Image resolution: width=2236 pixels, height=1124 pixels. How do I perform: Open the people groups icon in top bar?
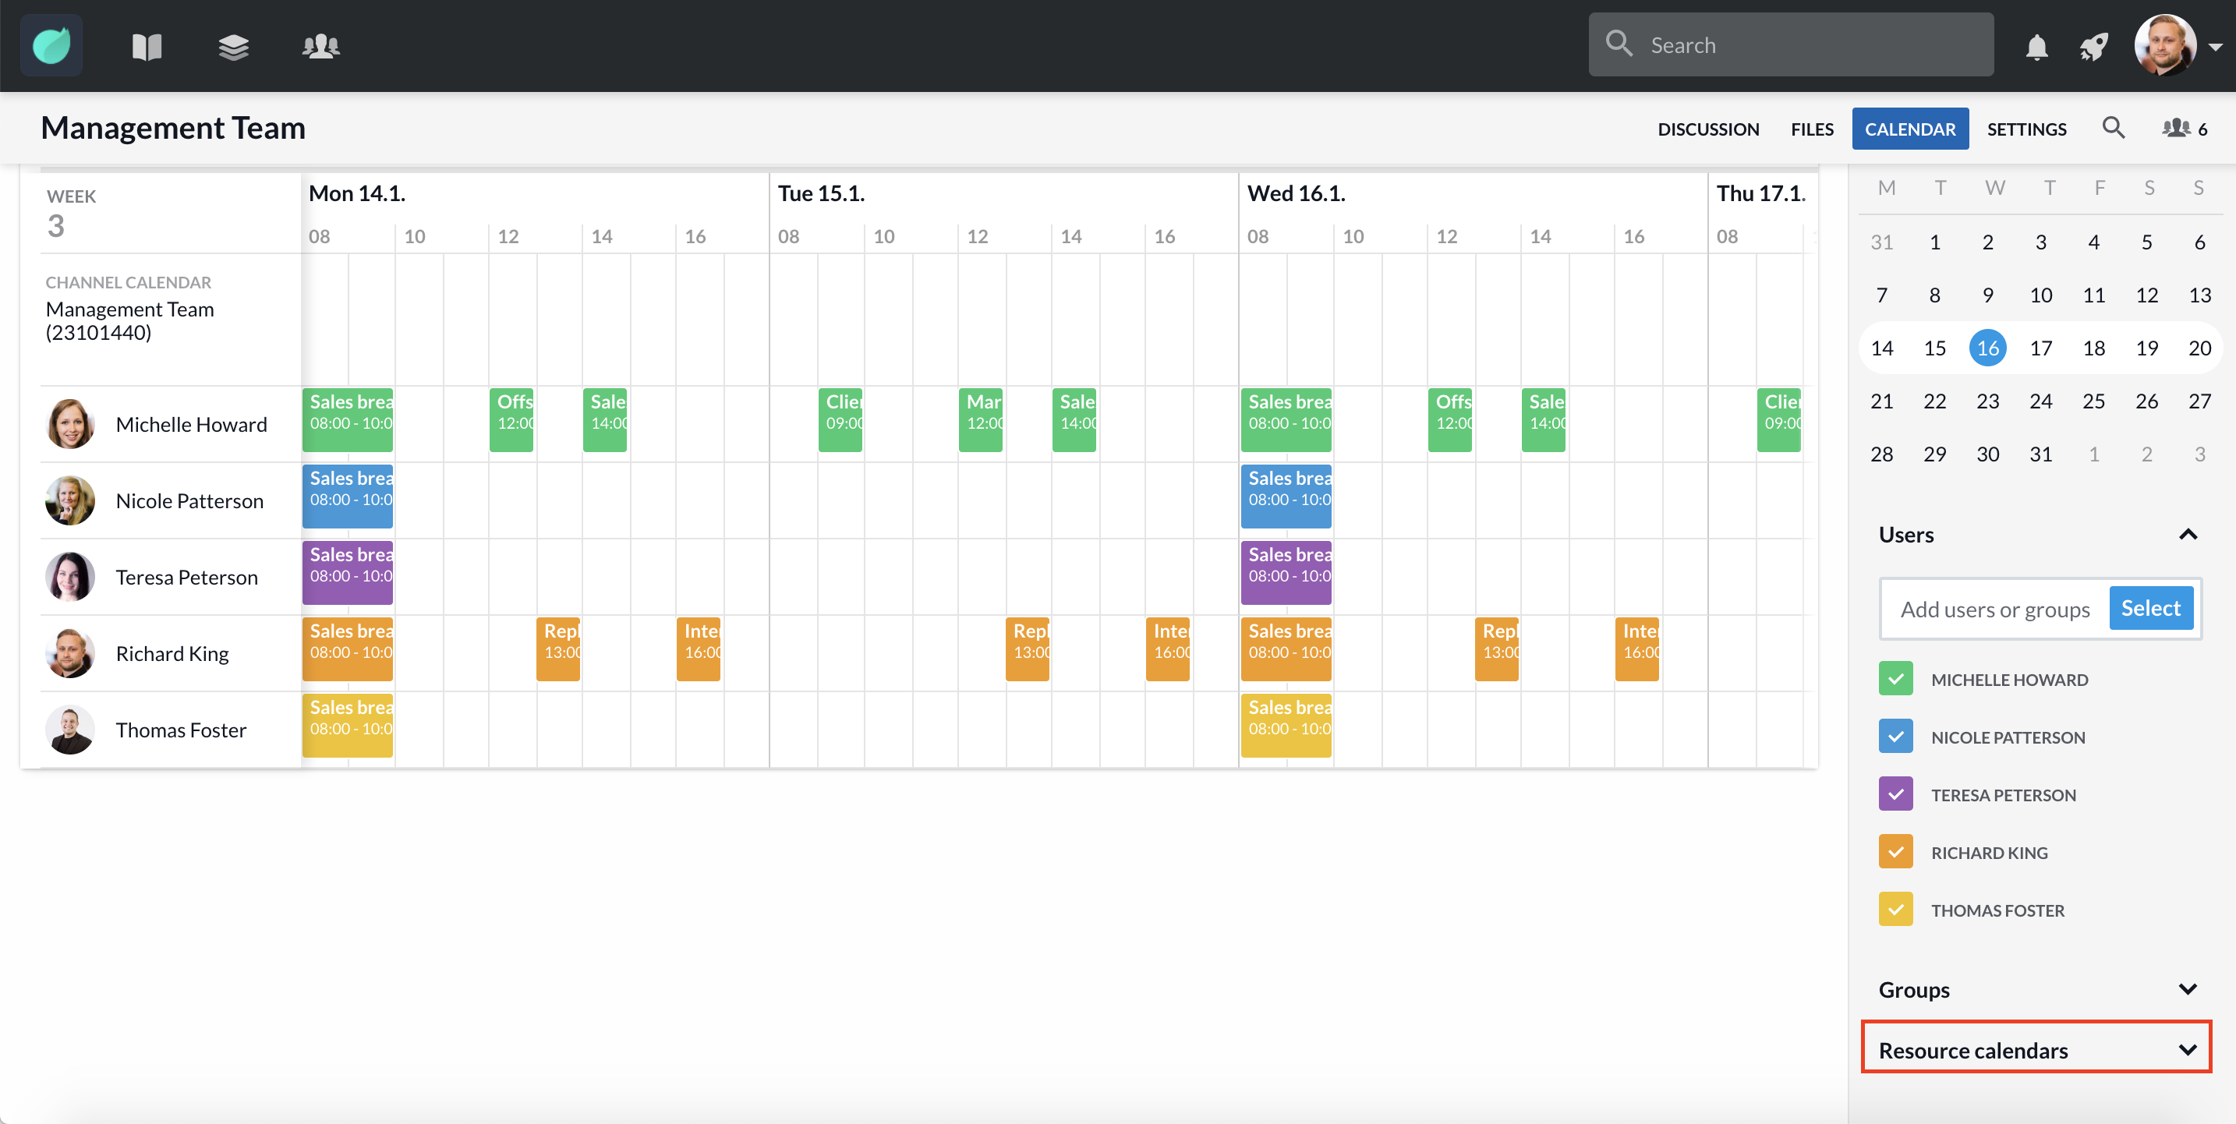(x=320, y=46)
